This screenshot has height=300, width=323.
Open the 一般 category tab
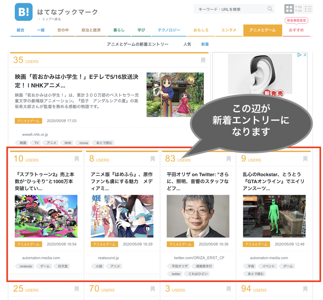(41, 30)
